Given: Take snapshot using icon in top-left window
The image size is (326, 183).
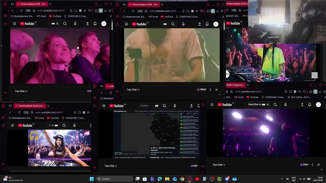Looking at the screenshot, I should tap(76, 11).
